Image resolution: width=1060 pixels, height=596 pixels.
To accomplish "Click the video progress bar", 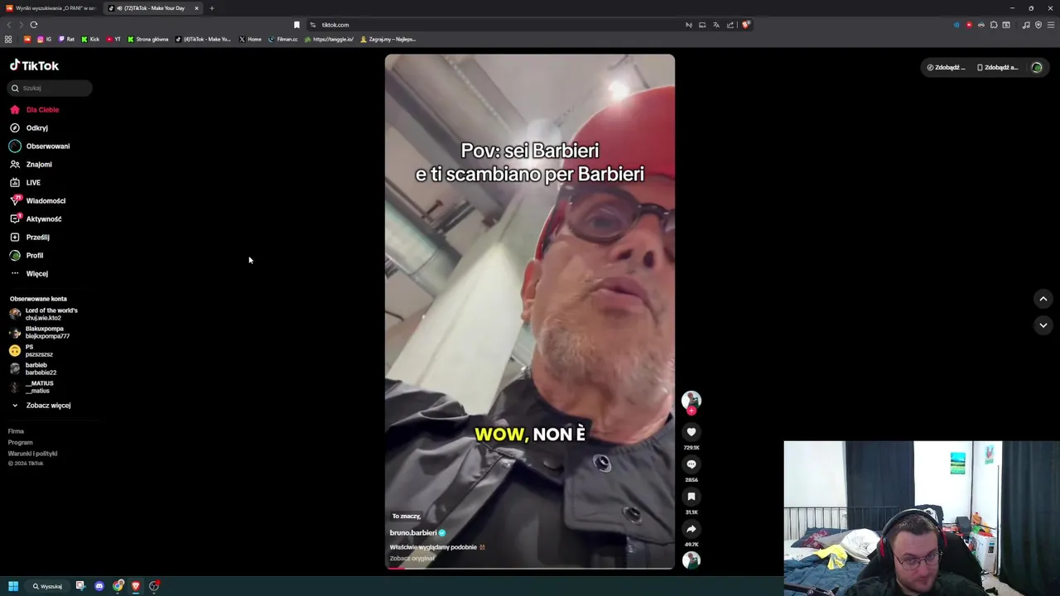I will [x=530, y=568].
